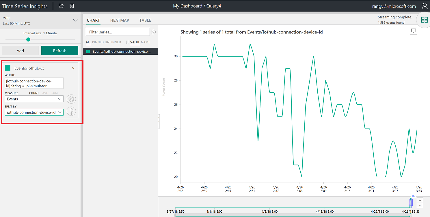Screen dimensions: 430x217
Task: Click the Refresh button
Action: click(x=60, y=50)
